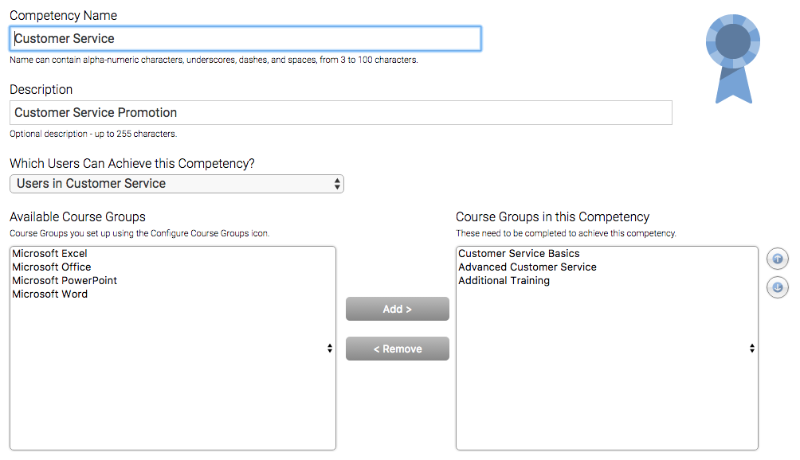Image resolution: width=800 pixels, height=460 pixels.
Task: Open the Users in Customer Service dropdown
Action: click(x=177, y=184)
